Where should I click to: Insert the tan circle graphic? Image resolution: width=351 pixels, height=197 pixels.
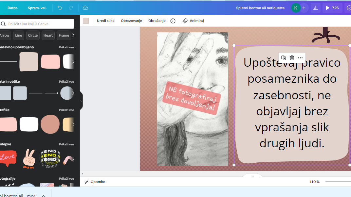click(50, 124)
